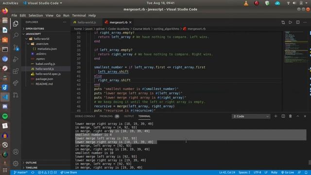
Task: Open the Manage gear in activity bar
Action: 16,163
